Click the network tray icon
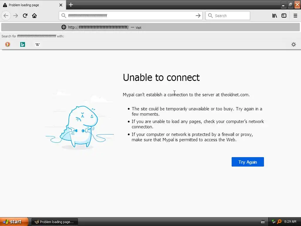The height and width of the screenshot is (226, 301). click(274, 222)
